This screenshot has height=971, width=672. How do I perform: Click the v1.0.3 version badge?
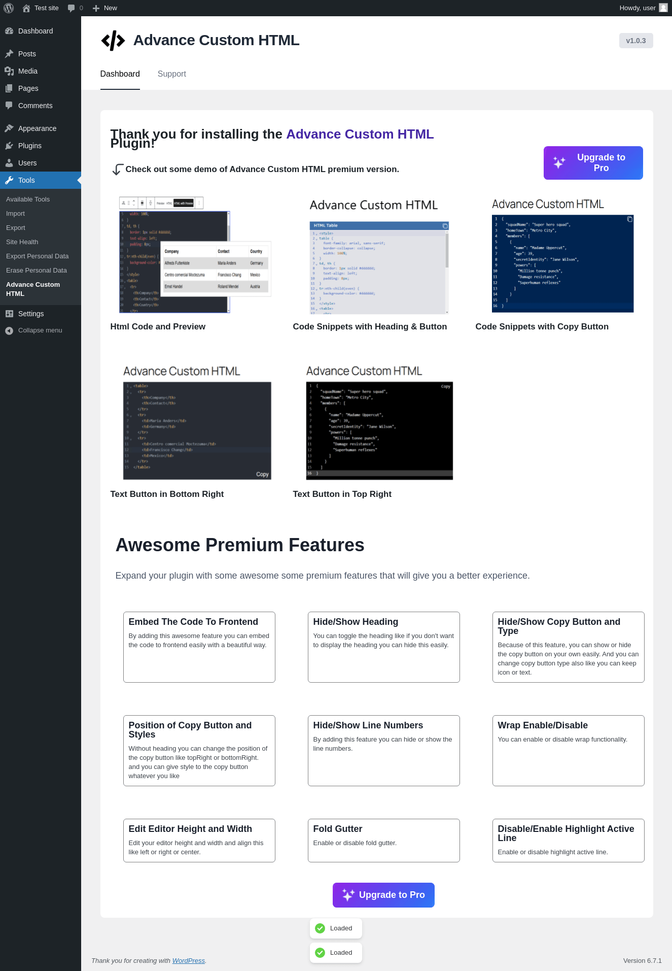coord(636,41)
